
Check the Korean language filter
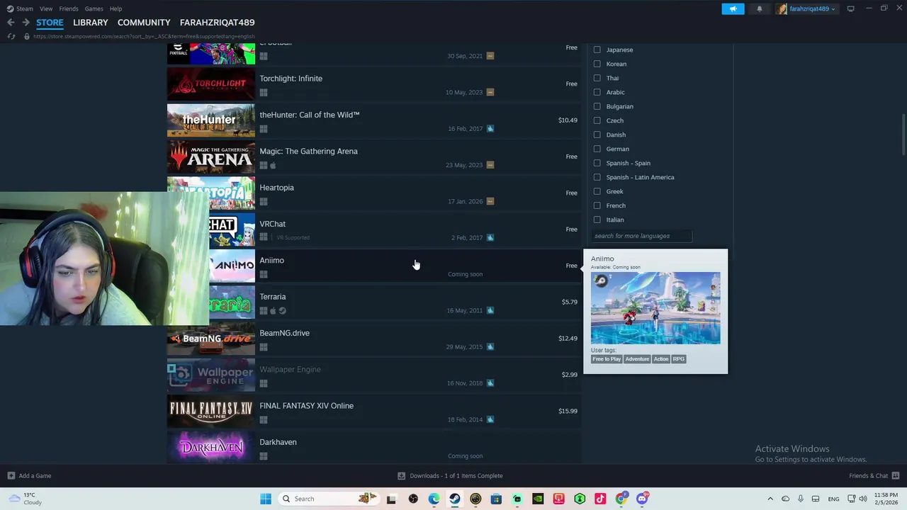tap(597, 64)
